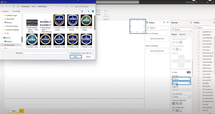This screenshot has width=215, height=114.
Task: Select icon left horizontal alignment
Action: tap(174, 104)
